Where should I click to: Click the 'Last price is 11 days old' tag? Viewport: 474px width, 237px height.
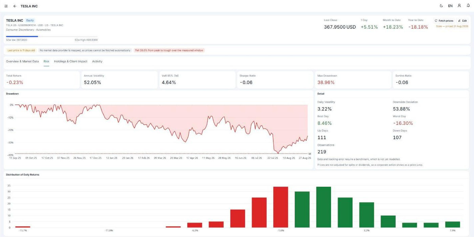21,50
